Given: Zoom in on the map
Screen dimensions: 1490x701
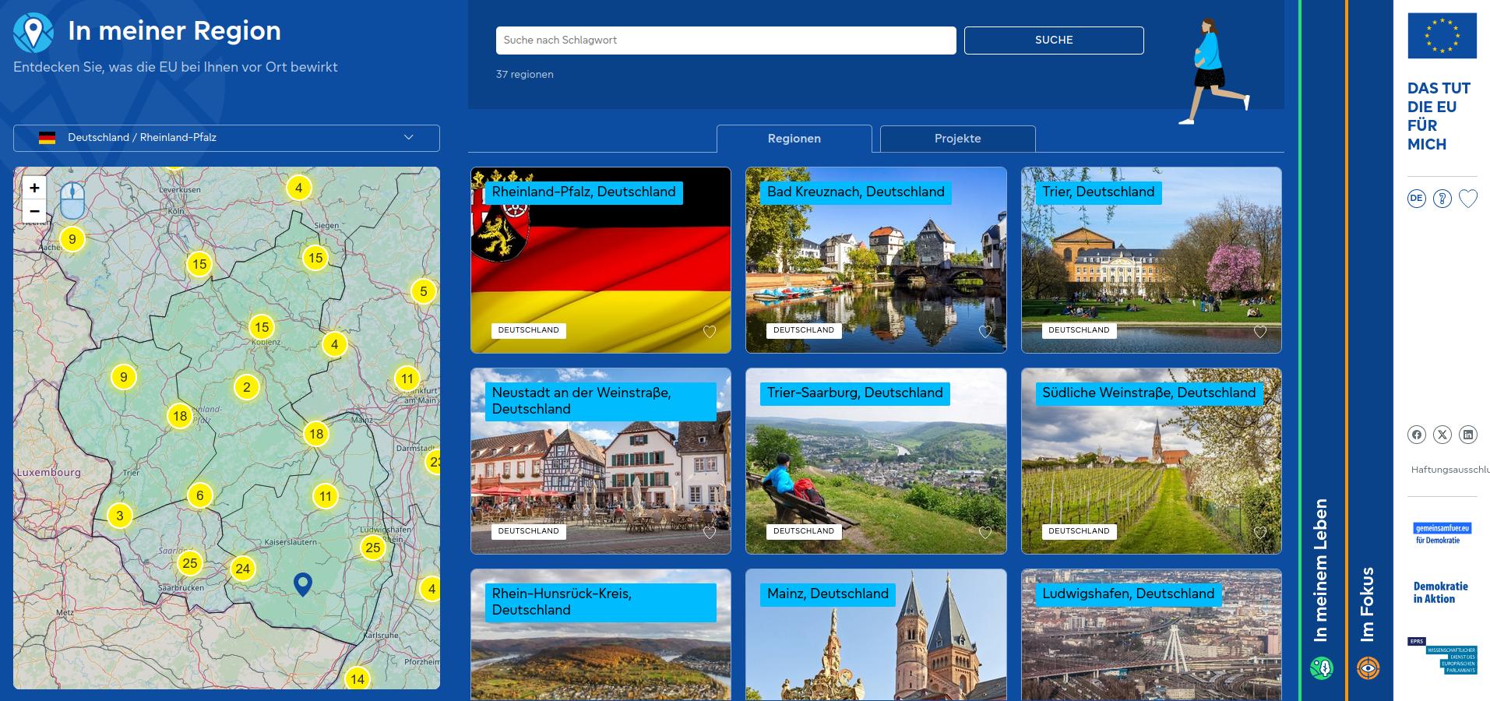Looking at the screenshot, I should pyautogui.click(x=34, y=188).
